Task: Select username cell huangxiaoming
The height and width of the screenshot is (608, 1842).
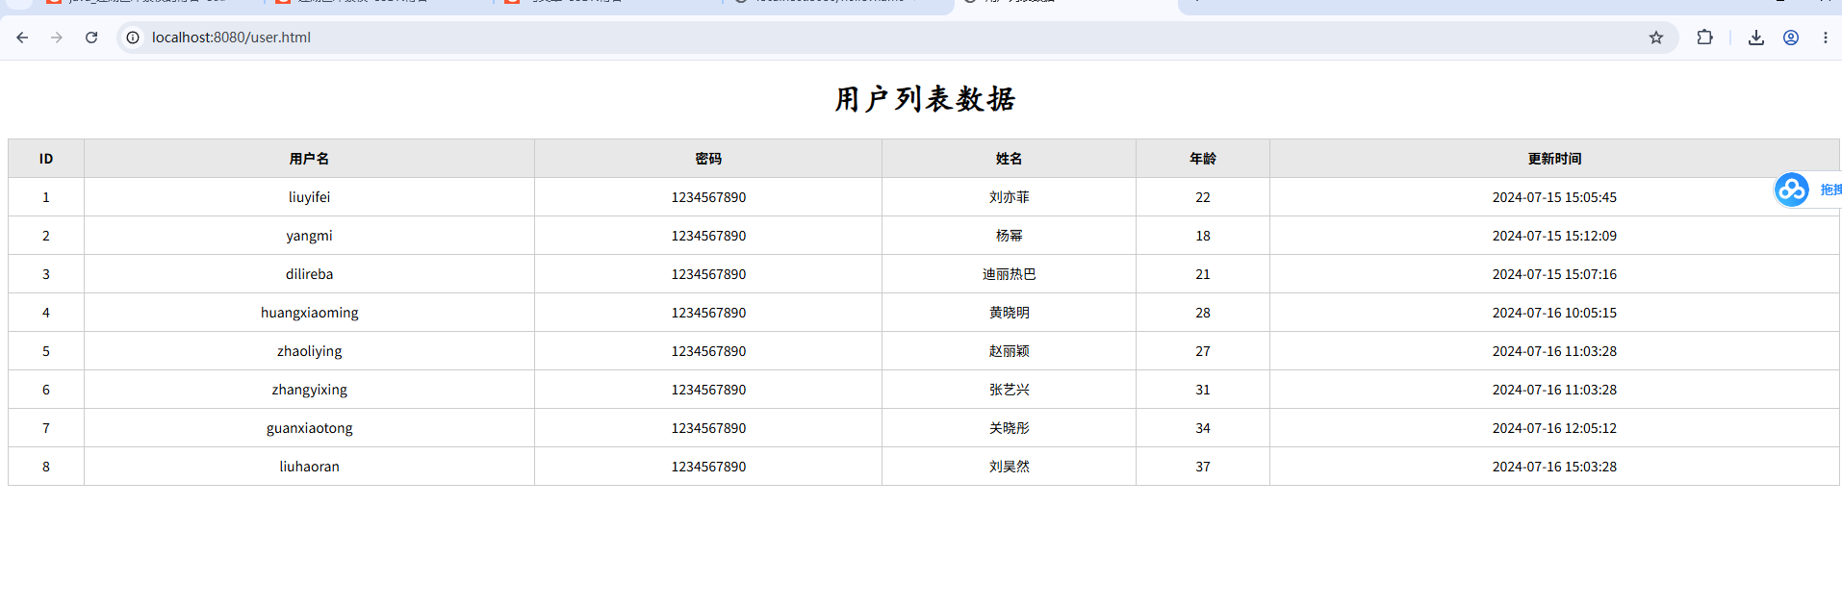Action: click(309, 313)
